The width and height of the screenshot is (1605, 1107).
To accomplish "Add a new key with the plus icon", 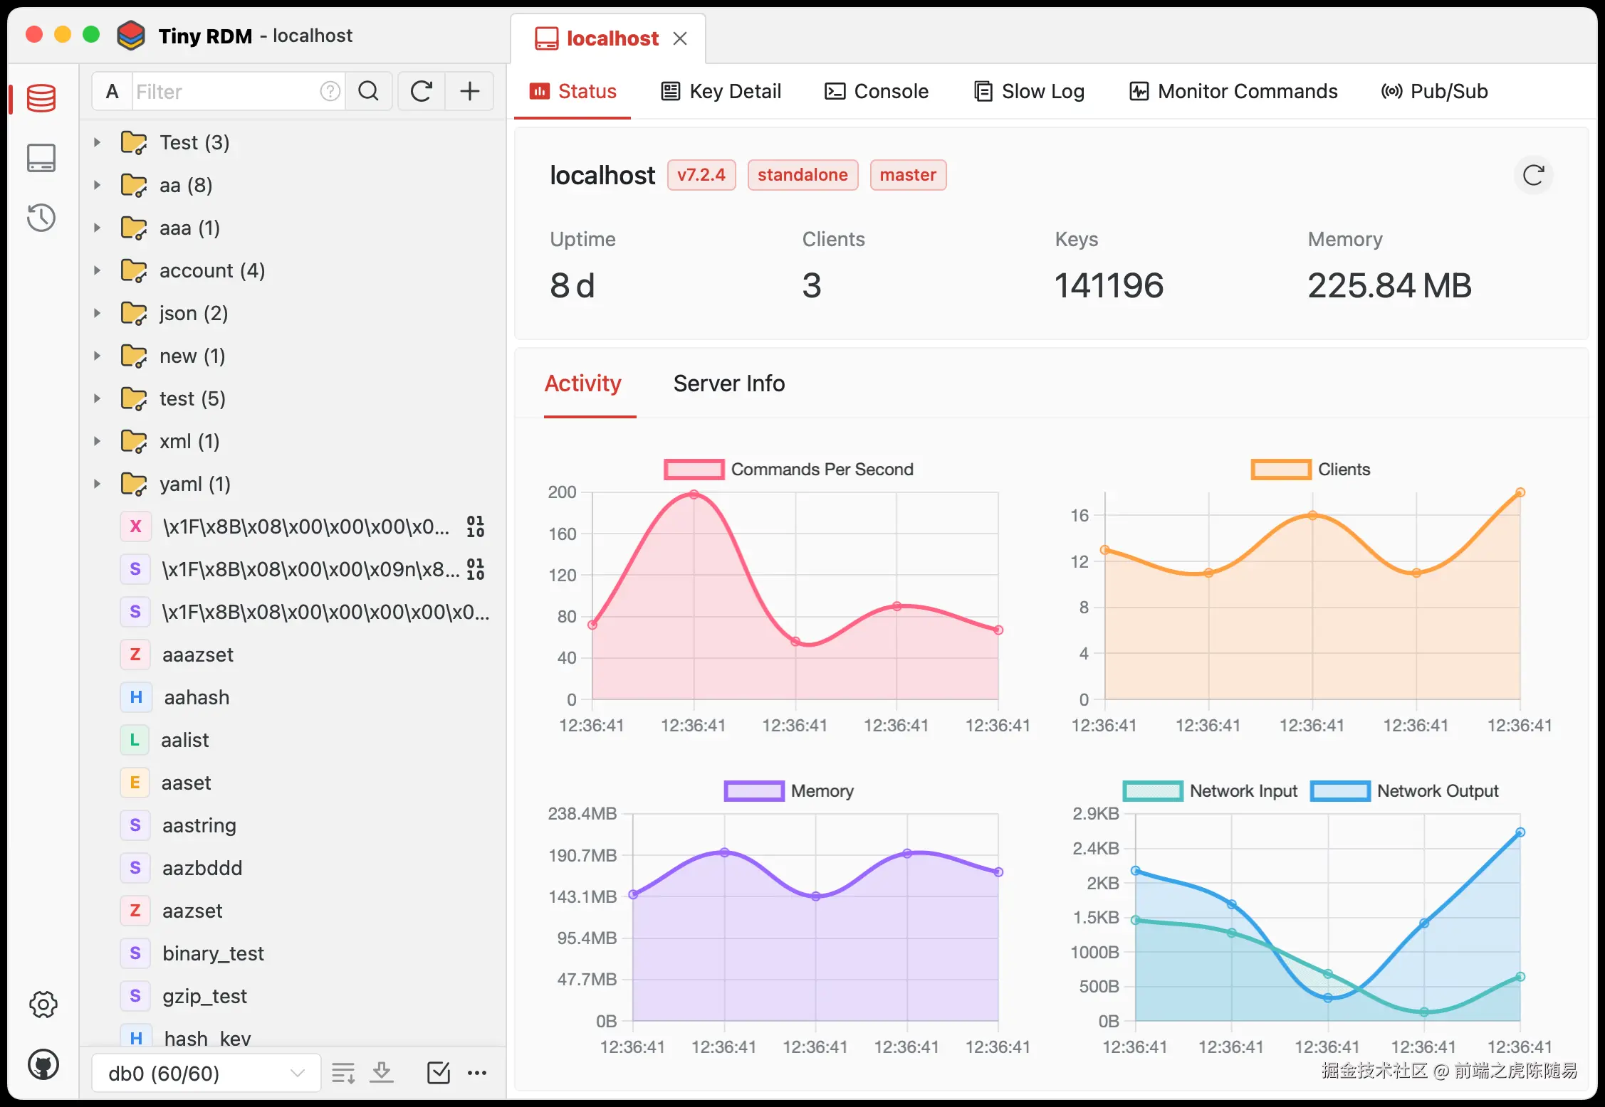I will 470,91.
